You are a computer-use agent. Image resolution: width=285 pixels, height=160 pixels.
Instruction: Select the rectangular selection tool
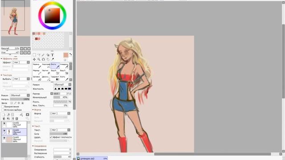34,55
